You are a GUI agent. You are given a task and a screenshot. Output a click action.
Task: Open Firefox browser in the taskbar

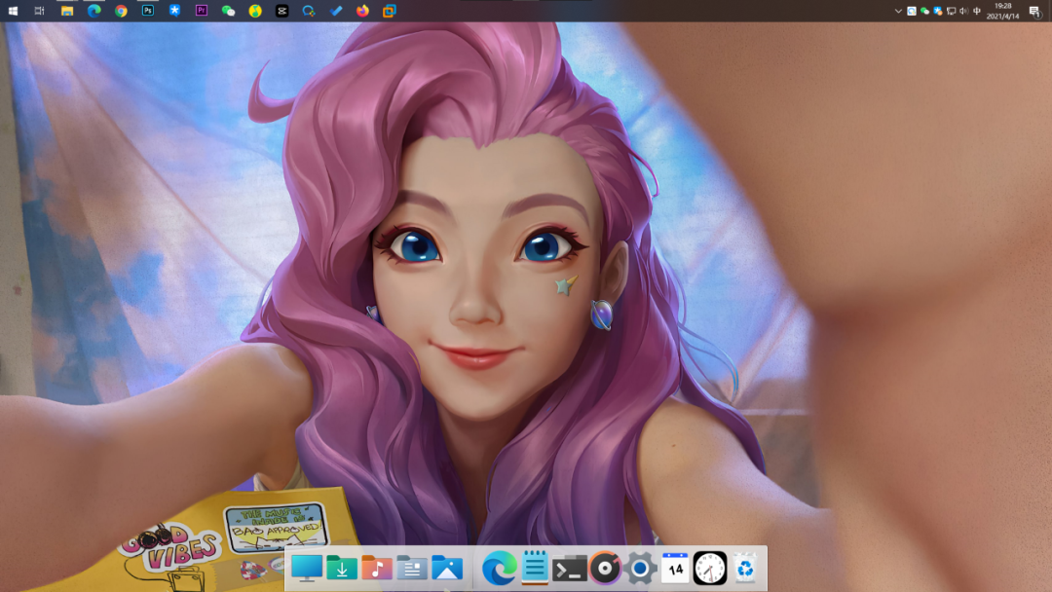pos(362,11)
